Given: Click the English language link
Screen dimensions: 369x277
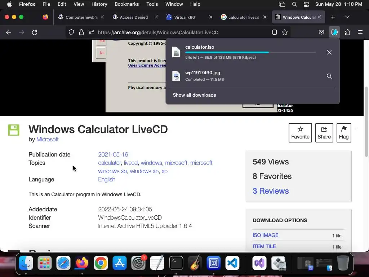Looking at the screenshot, I should [107, 180].
